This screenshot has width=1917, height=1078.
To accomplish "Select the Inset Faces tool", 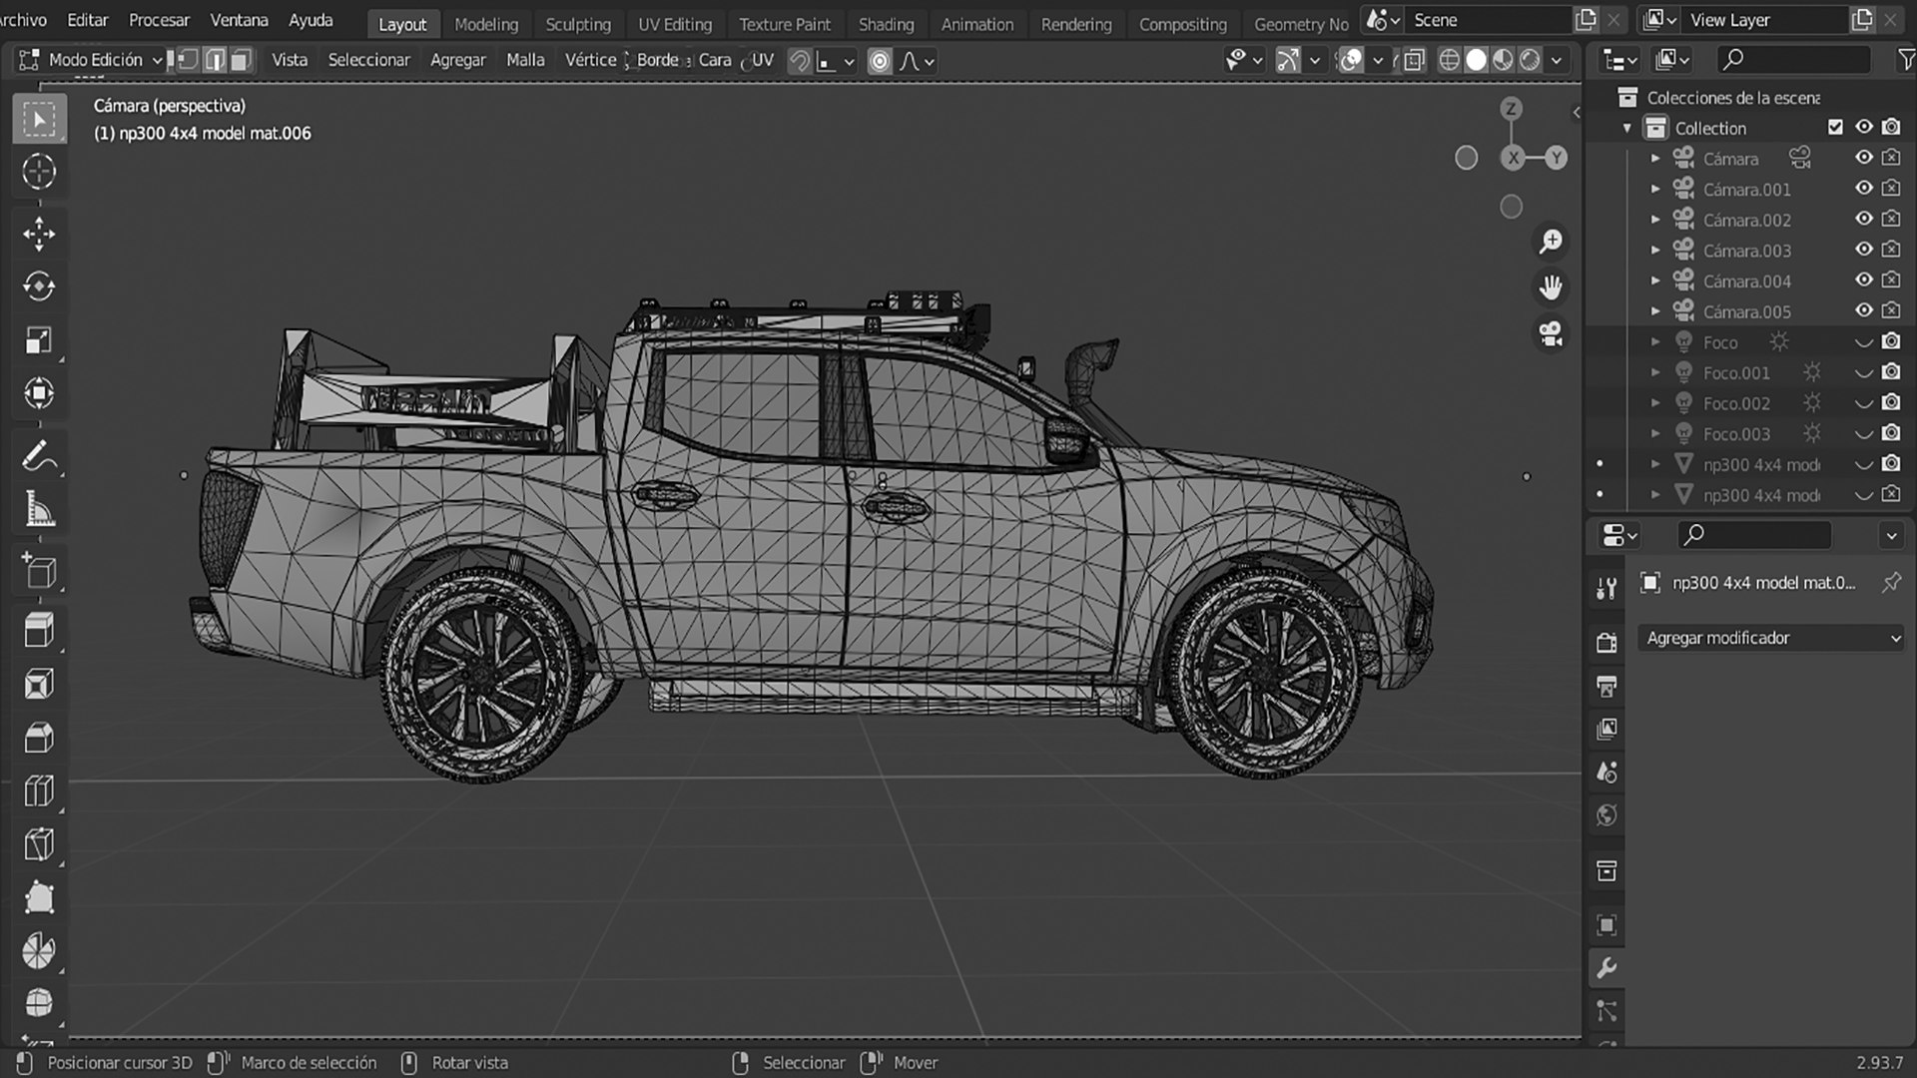I will tap(39, 685).
